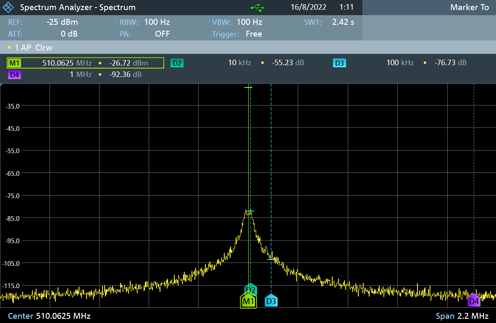The image size is (496, 323).
Task: Click the 1 AP Clrw trace label
Action: pos(33,48)
